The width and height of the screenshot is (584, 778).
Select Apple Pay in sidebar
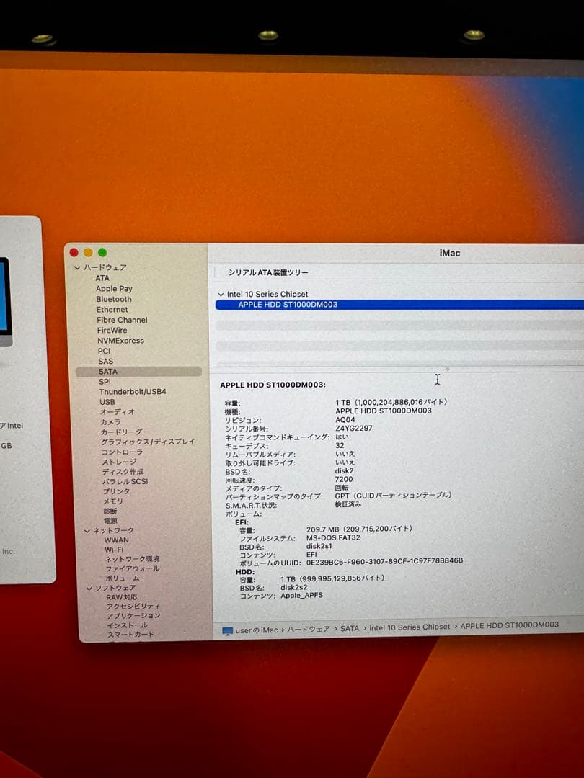(x=114, y=289)
